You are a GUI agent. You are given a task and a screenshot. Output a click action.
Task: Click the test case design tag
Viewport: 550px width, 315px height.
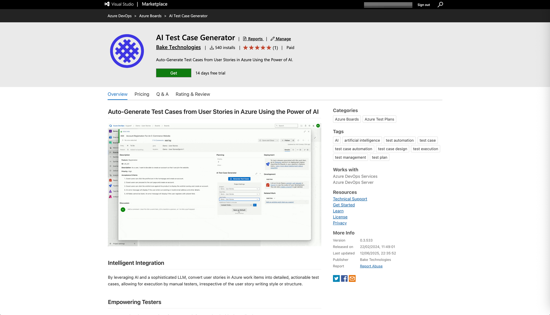392,149
